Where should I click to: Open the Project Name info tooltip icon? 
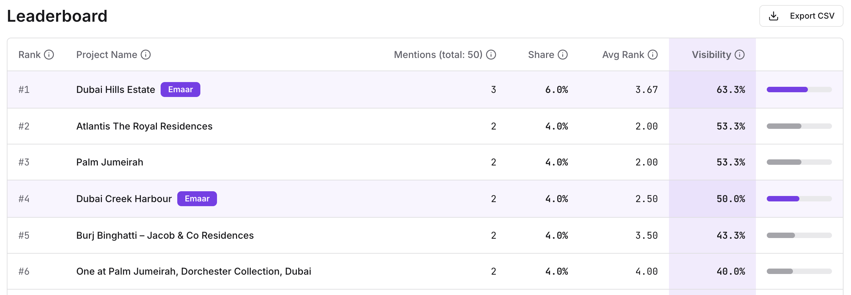tap(146, 54)
